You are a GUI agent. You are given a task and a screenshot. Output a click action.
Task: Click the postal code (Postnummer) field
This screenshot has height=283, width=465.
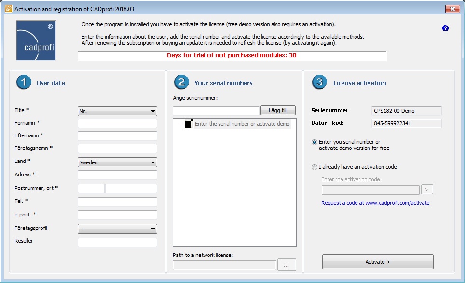(x=91, y=189)
